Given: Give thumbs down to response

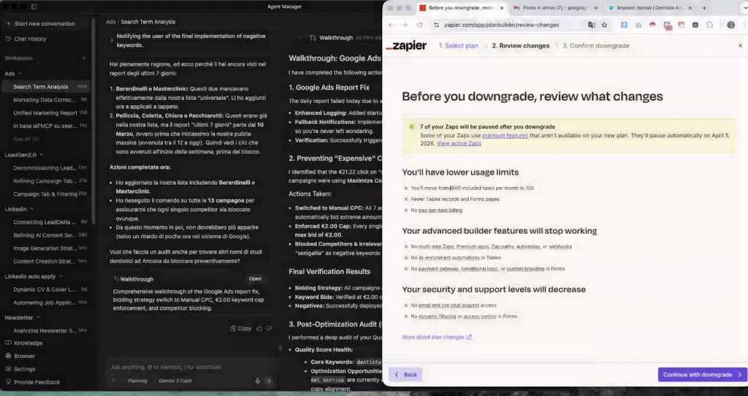Looking at the screenshot, I should [269, 328].
